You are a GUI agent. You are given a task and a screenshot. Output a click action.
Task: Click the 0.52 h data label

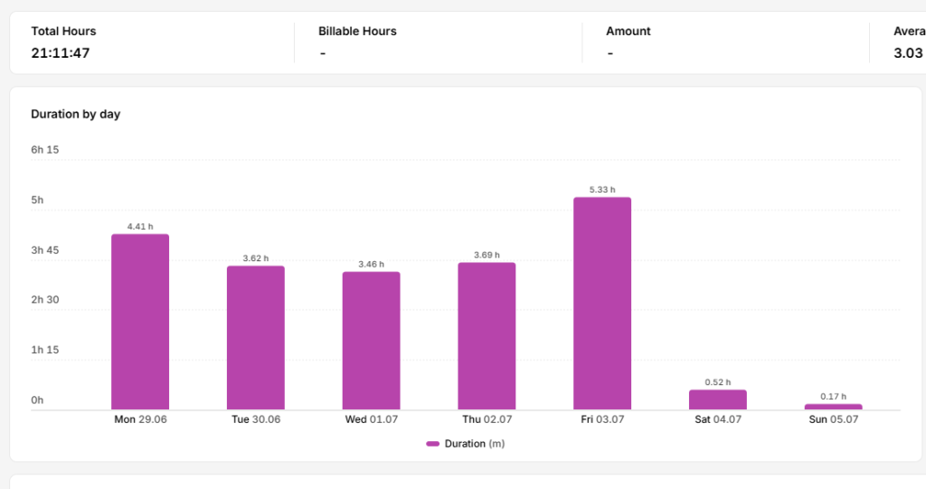(717, 382)
